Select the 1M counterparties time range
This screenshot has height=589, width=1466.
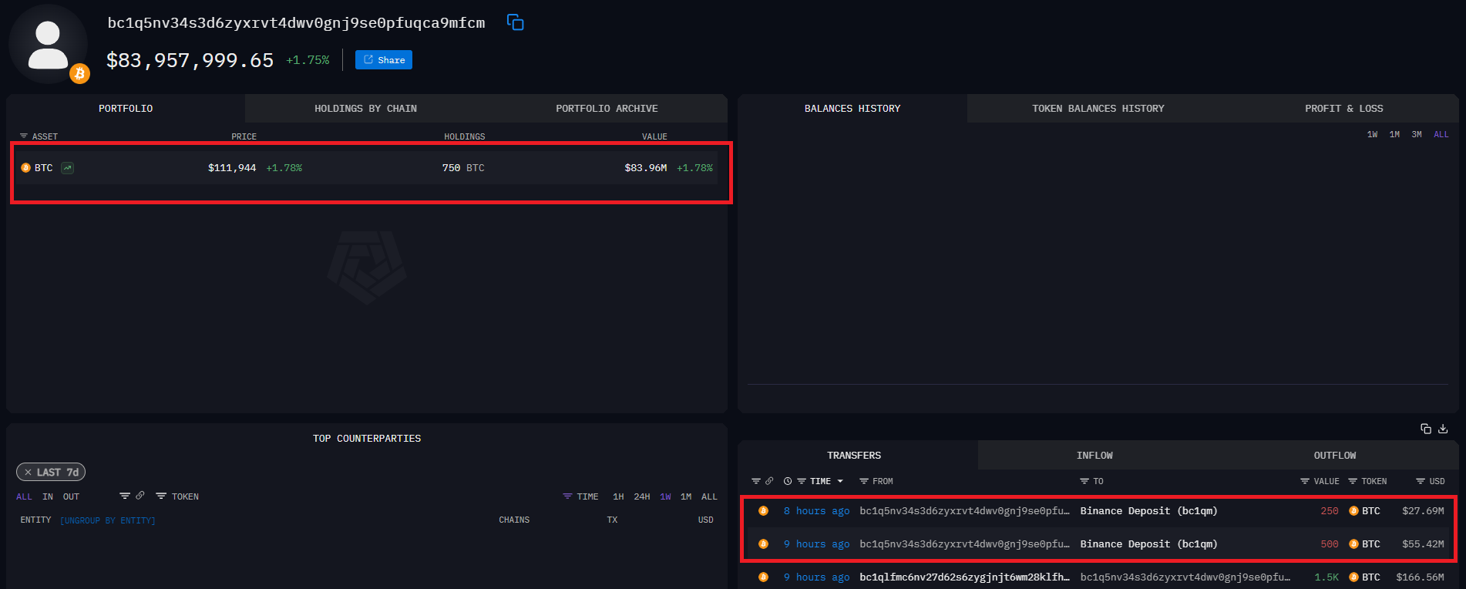click(686, 497)
